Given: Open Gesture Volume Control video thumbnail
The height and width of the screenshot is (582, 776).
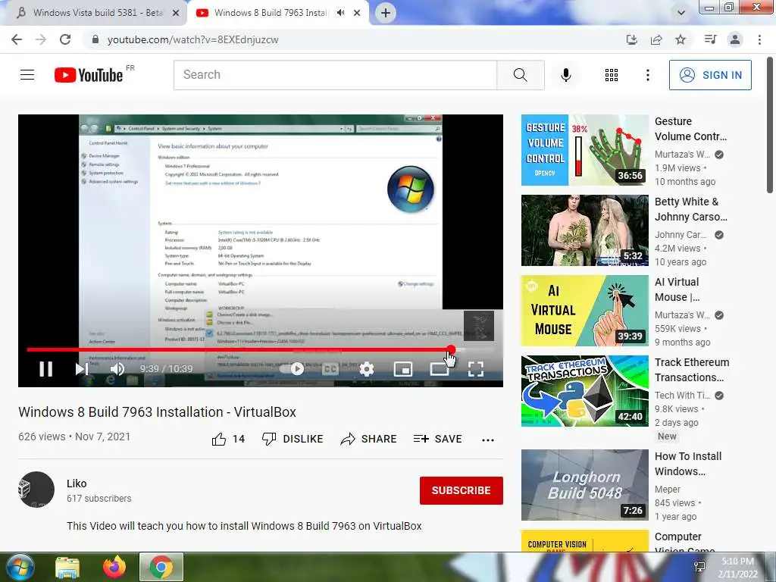Looking at the screenshot, I should [x=584, y=150].
